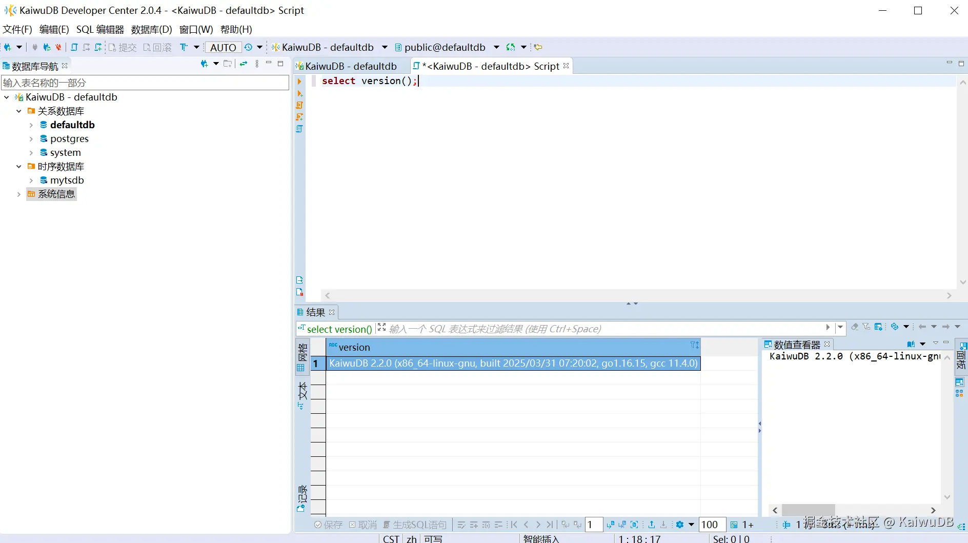Select the version result cell with KaiwuDB 2.2.0
This screenshot has height=543, width=968.
click(513, 364)
